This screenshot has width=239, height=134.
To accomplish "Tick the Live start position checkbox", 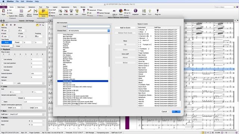I will pyautogui.click(x=3, y=63).
